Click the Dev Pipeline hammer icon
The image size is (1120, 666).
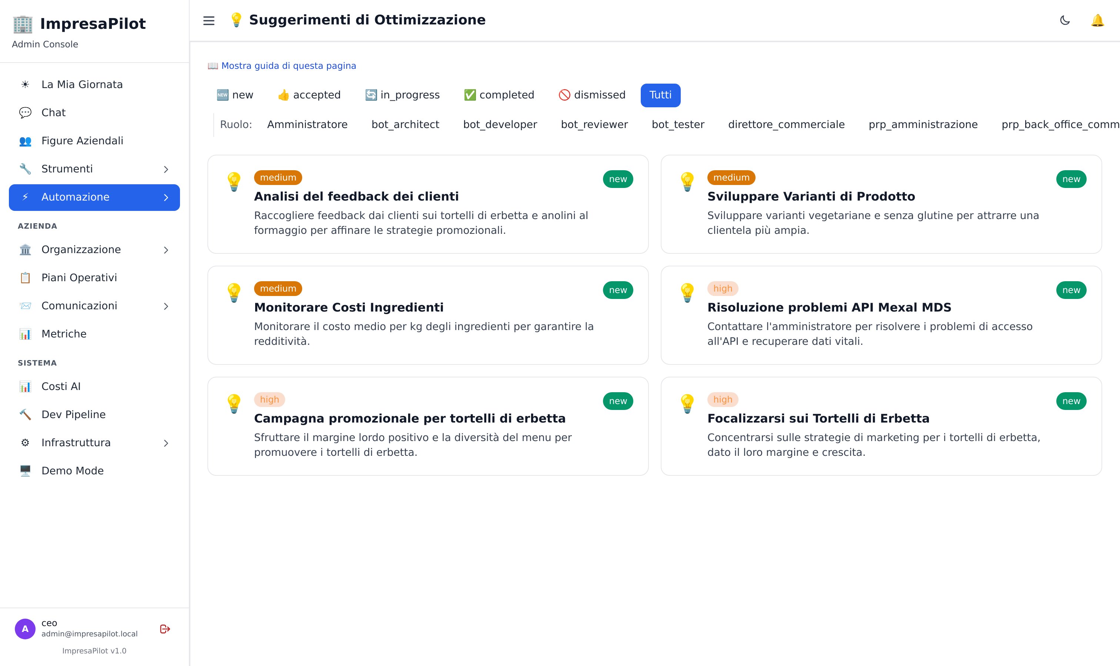click(25, 415)
